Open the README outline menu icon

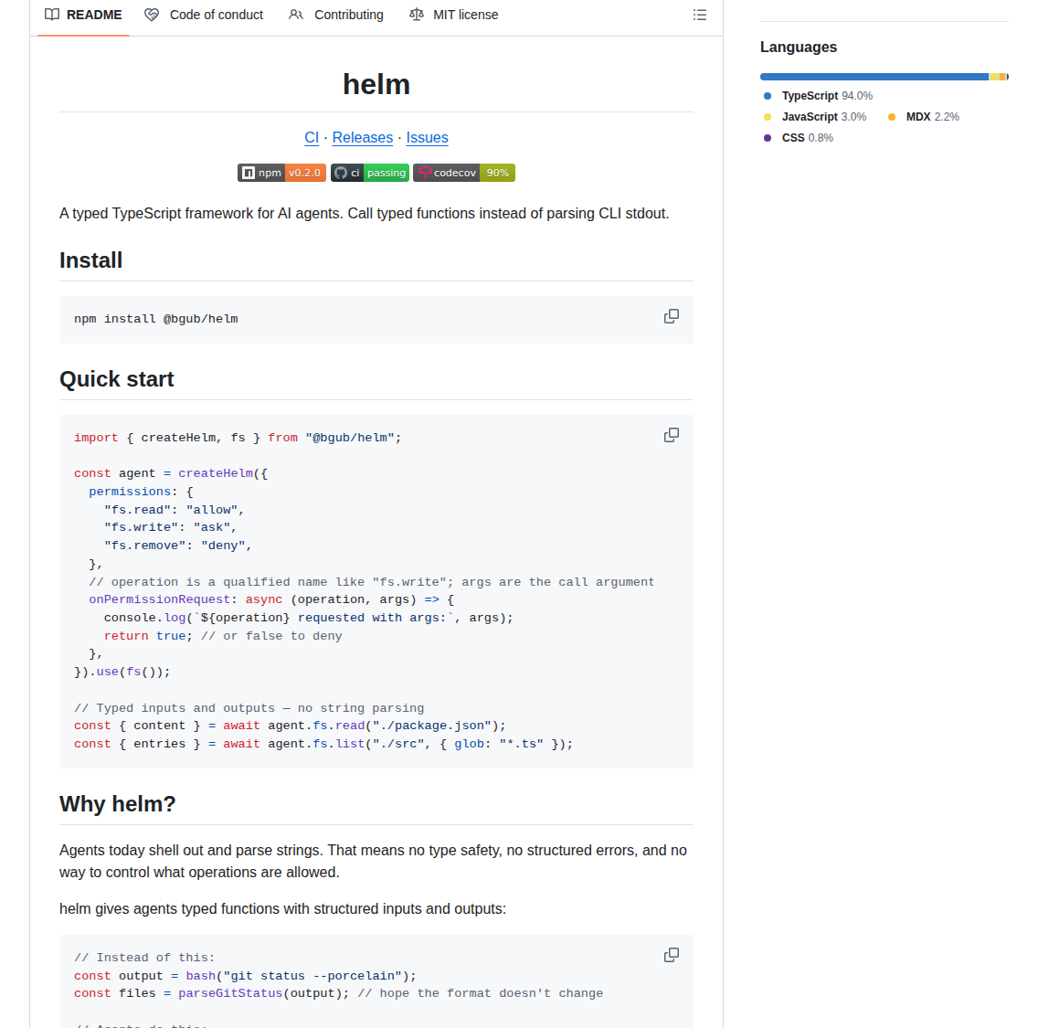[700, 15]
